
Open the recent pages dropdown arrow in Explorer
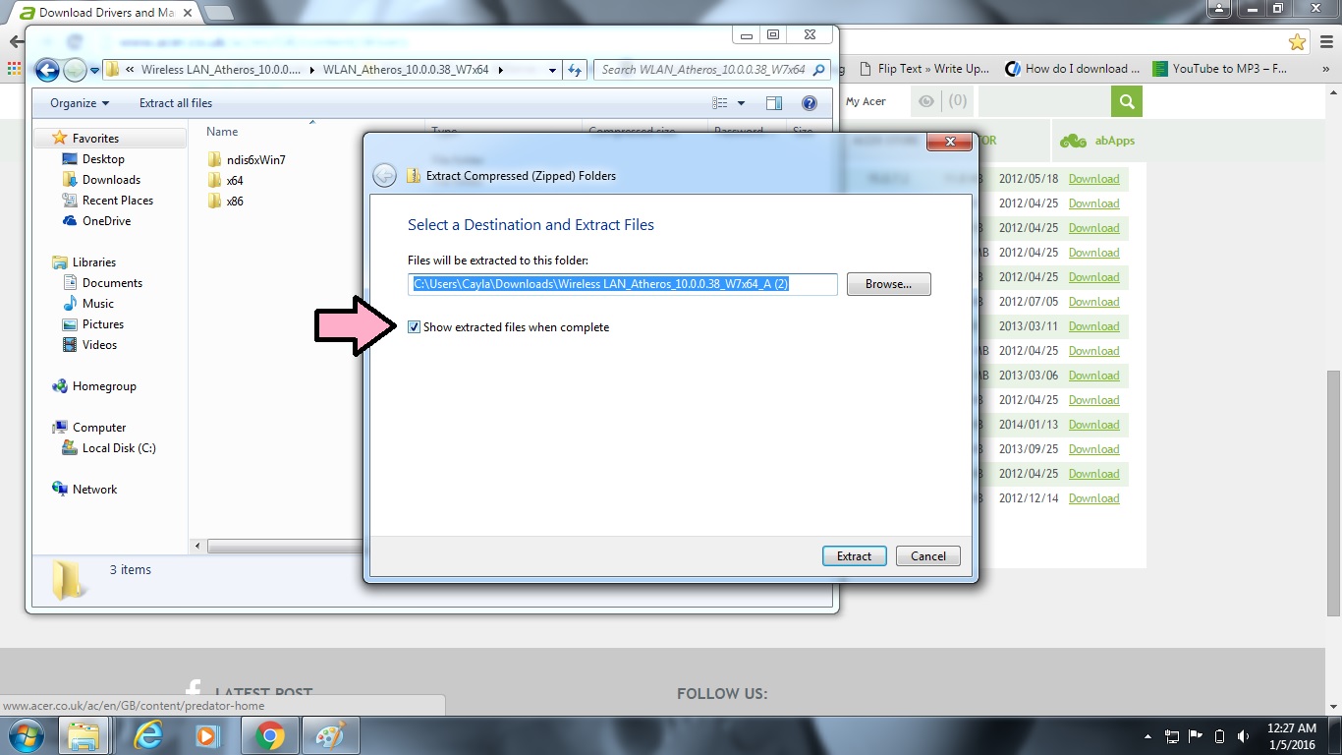click(x=95, y=70)
